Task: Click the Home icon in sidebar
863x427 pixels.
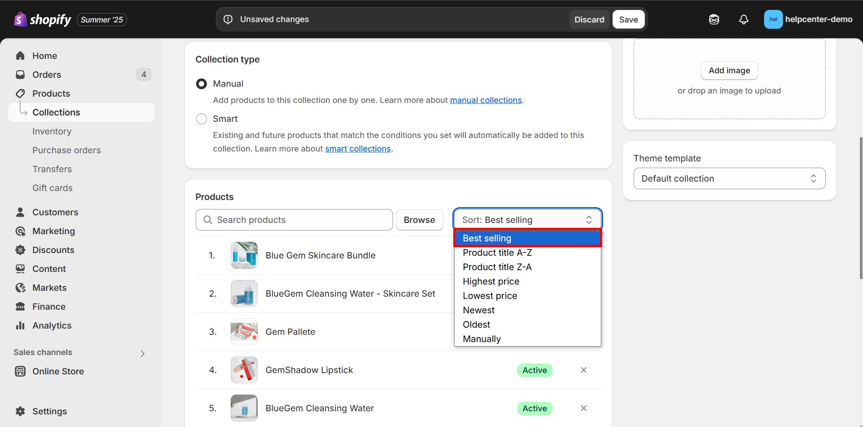Action: click(20, 56)
